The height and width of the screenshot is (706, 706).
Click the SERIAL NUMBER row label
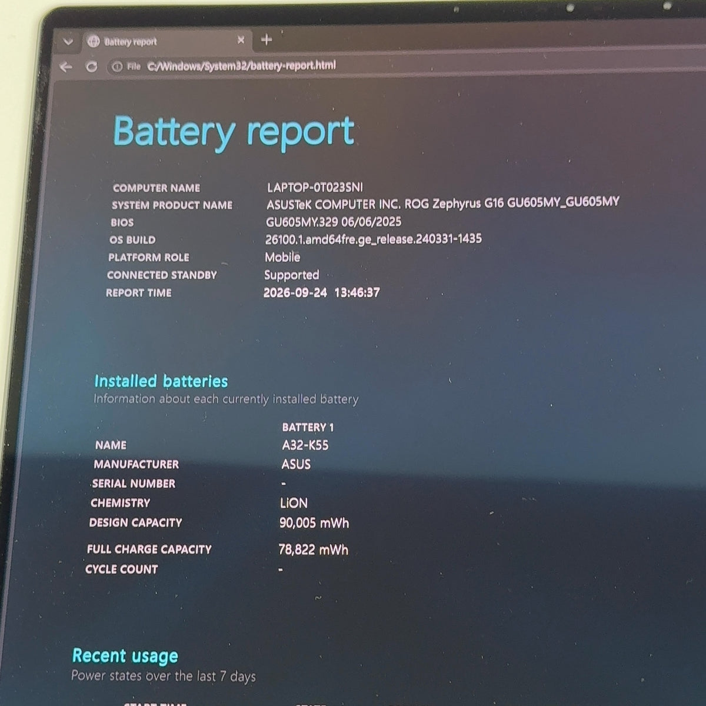click(x=134, y=484)
